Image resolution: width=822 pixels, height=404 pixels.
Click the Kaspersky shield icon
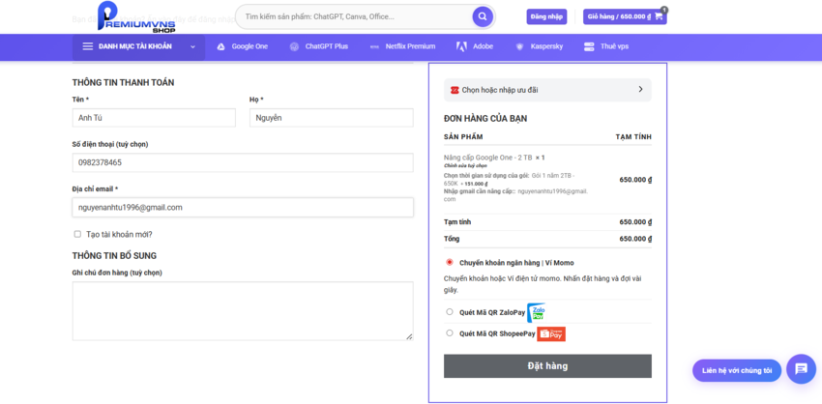coord(519,46)
